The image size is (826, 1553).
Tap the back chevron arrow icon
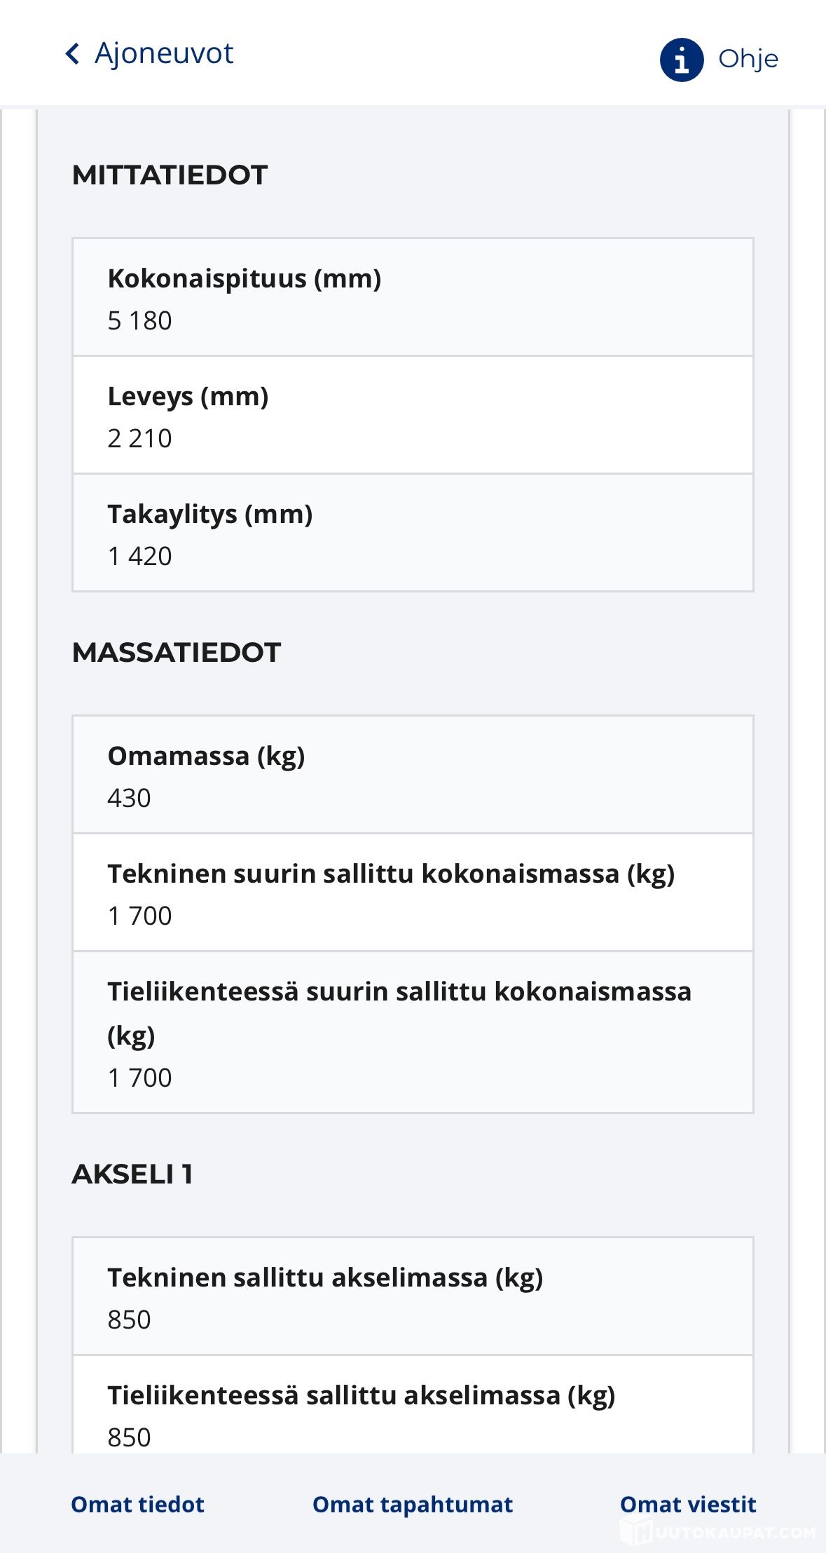[x=72, y=53]
